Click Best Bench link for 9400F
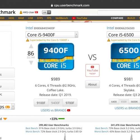This screenshot has width=140, height=140. pos(32,128)
